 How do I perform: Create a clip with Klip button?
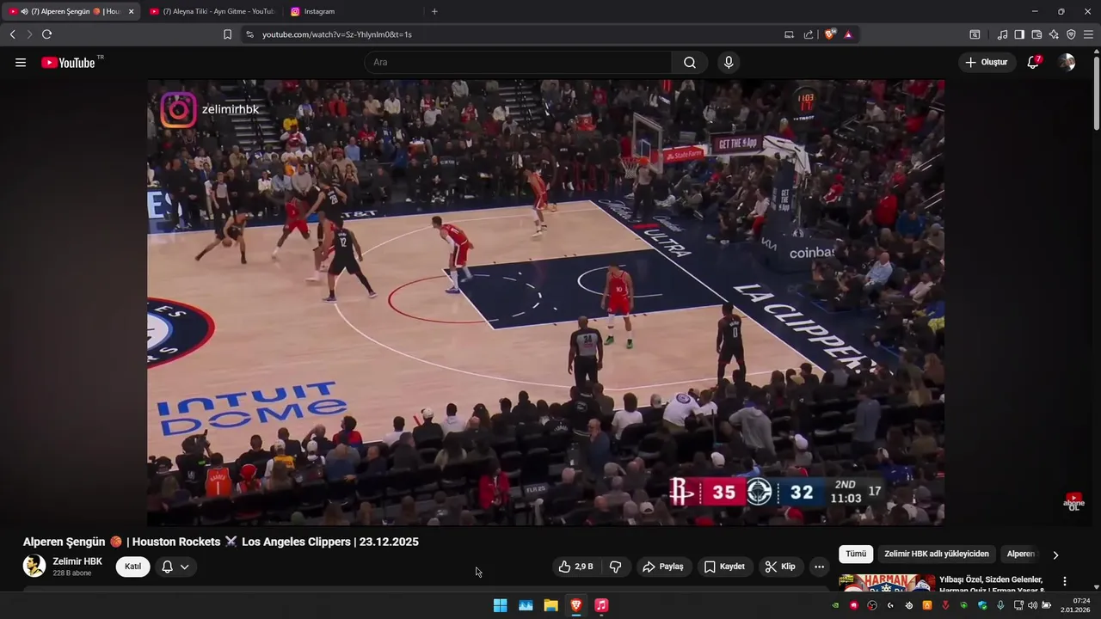[781, 567]
